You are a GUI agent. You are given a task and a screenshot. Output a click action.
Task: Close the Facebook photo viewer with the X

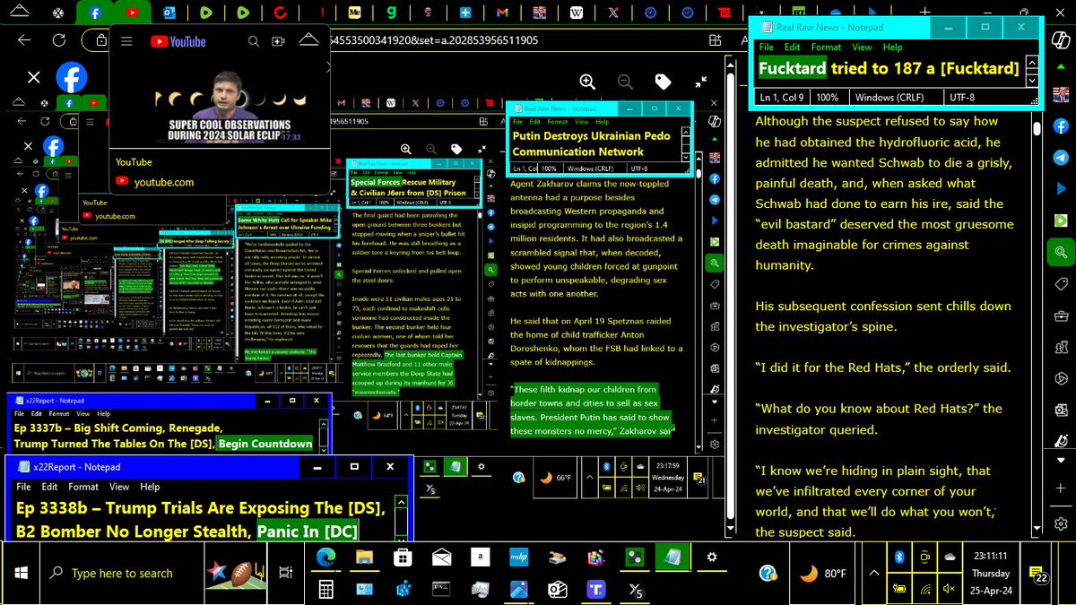pos(33,78)
